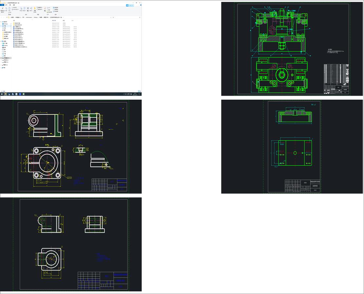
Task: Select Desktop under Quick access
Action: point(6,24)
